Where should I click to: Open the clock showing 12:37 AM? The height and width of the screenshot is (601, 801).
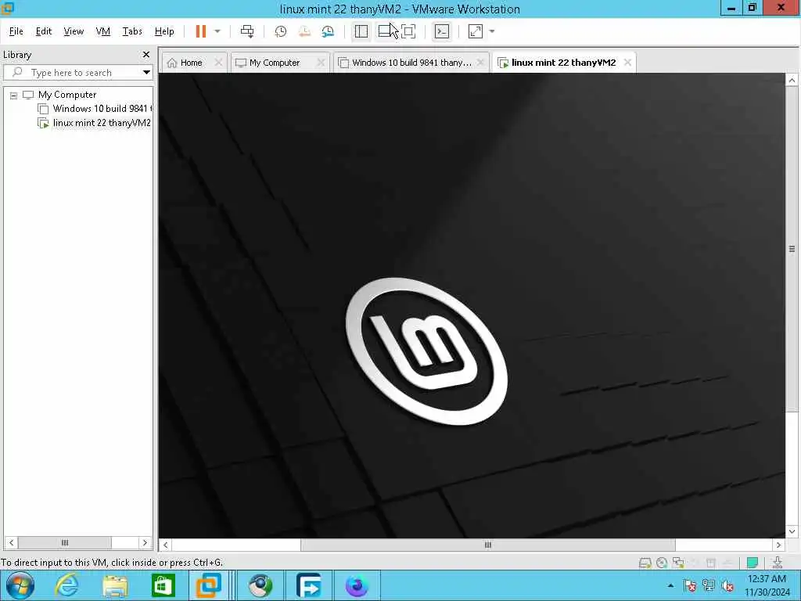(767, 585)
